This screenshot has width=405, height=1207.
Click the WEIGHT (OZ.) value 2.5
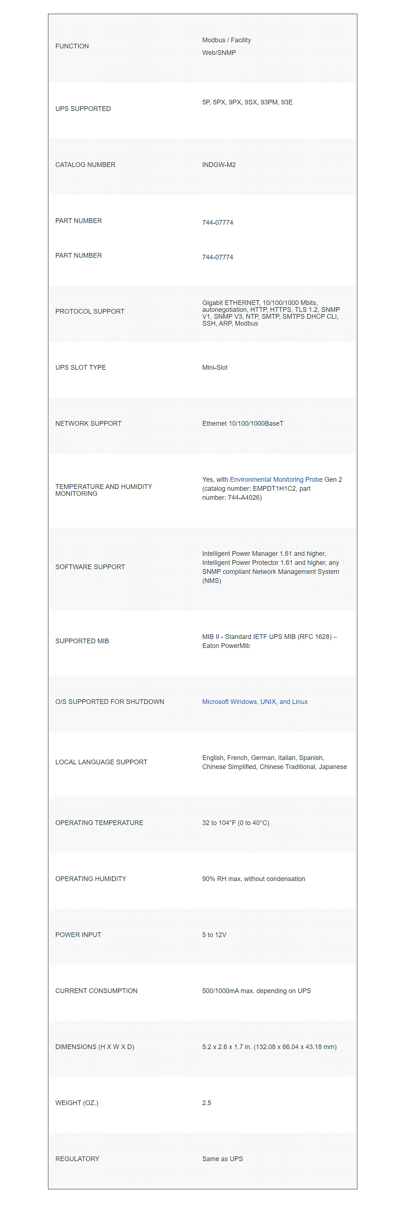tap(206, 1103)
